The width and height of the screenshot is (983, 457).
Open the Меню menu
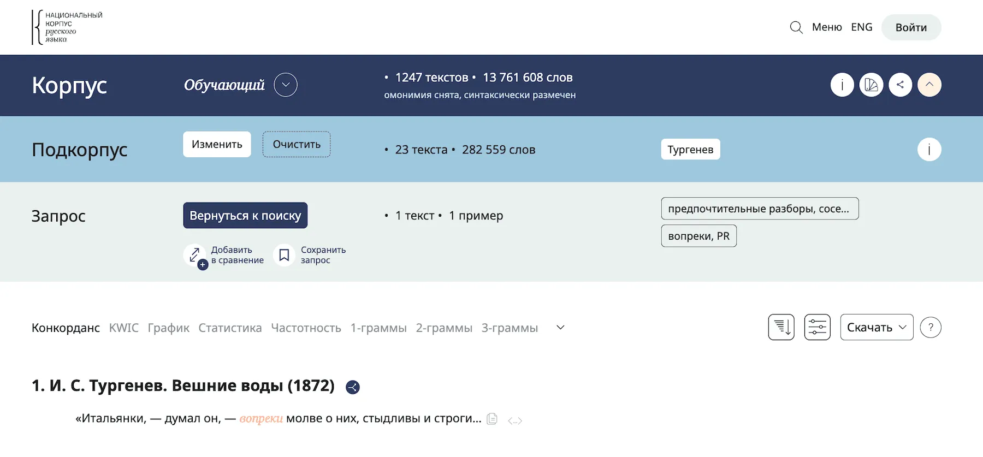(827, 27)
